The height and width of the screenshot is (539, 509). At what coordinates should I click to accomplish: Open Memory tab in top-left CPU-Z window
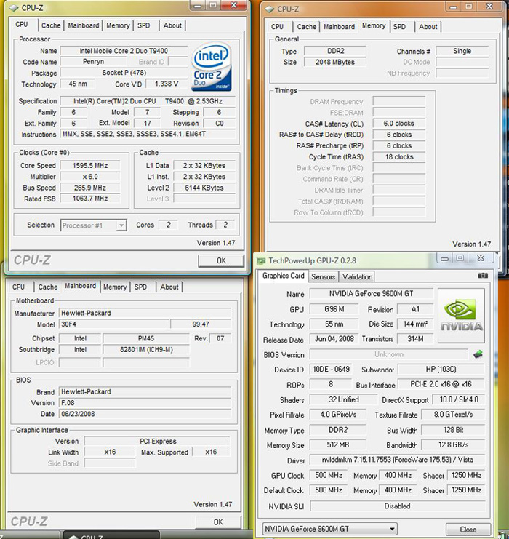[118, 25]
